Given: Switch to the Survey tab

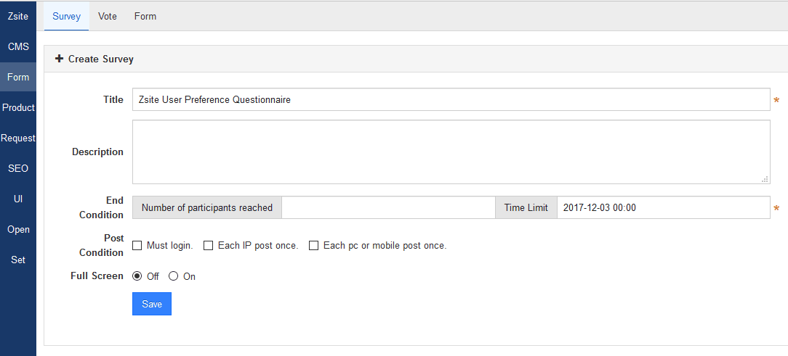Looking at the screenshot, I should point(66,16).
